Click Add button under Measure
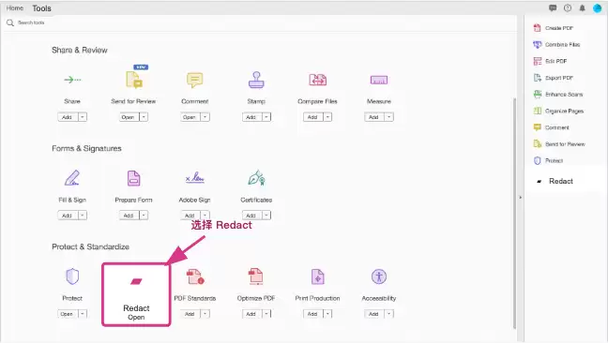 point(374,117)
